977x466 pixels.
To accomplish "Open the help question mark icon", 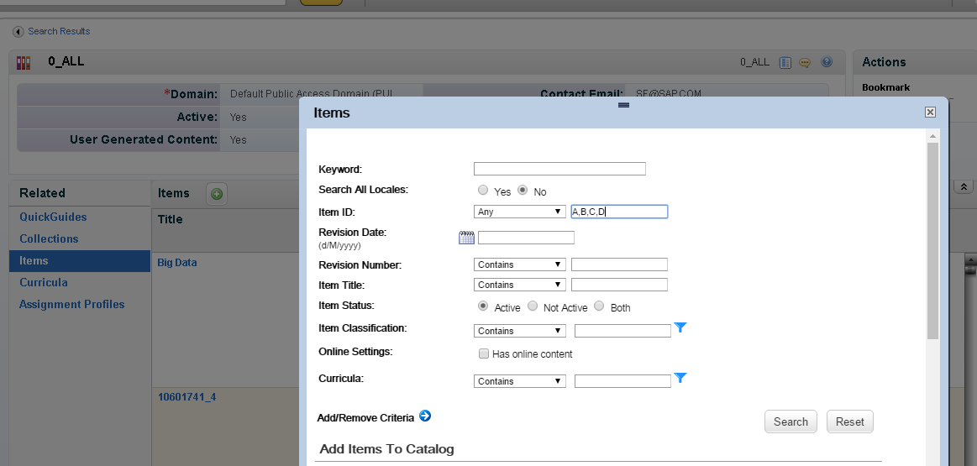I will [x=827, y=62].
